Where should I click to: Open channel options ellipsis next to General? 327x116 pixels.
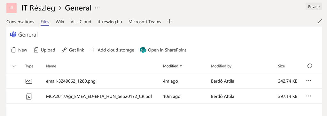pos(97,8)
